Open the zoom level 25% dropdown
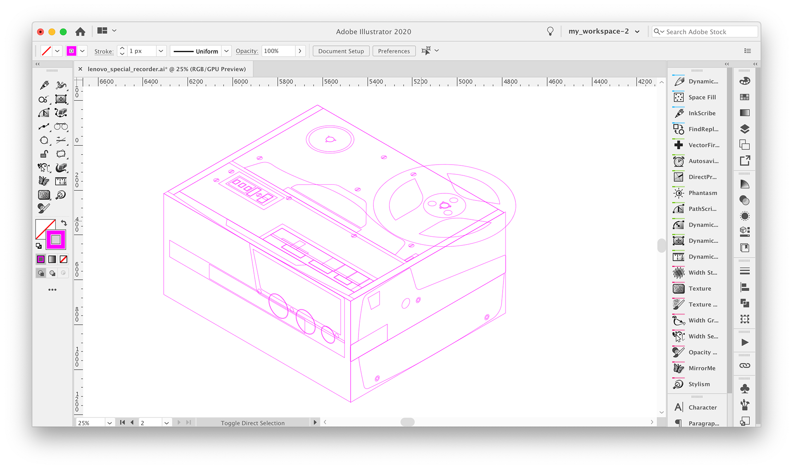Image resolution: width=793 pixels, height=469 pixels. tap(109, 423)
